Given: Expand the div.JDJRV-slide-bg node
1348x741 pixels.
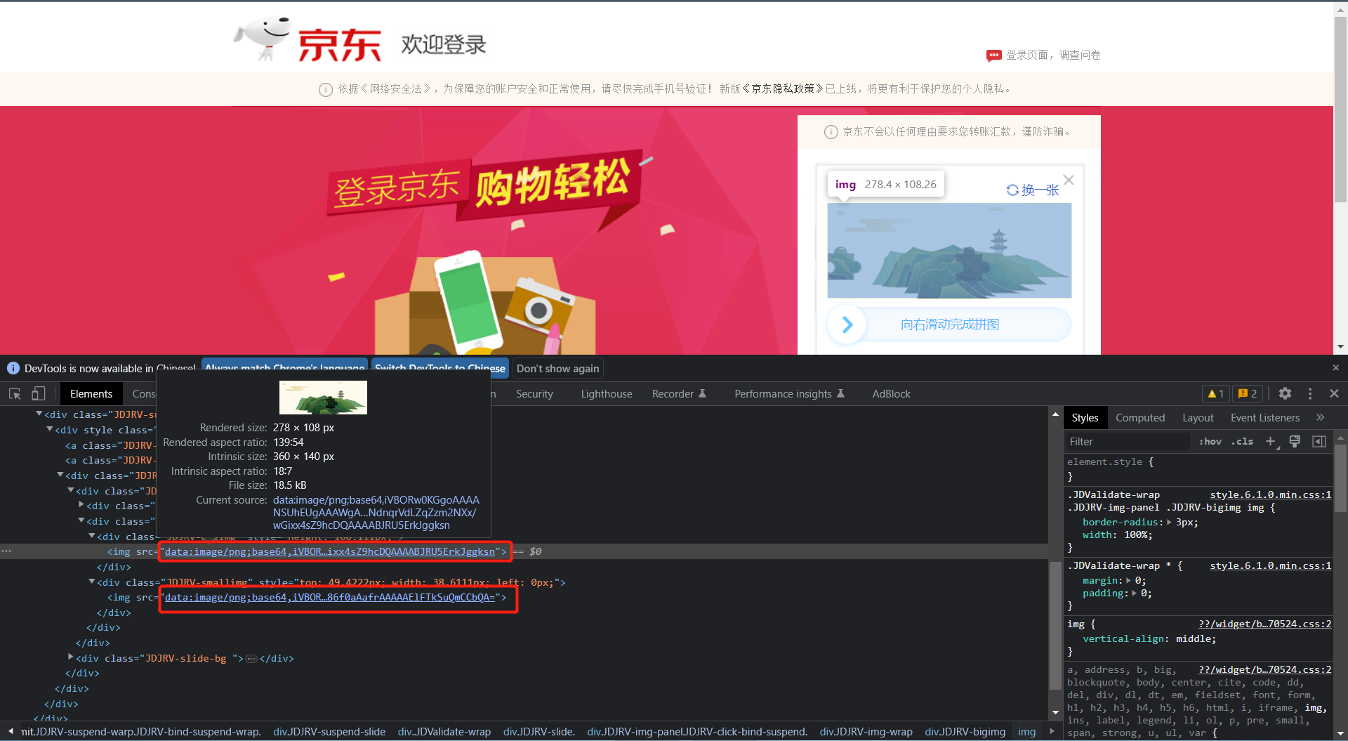Looking at the screenshot, I should [x=70, y=657].
